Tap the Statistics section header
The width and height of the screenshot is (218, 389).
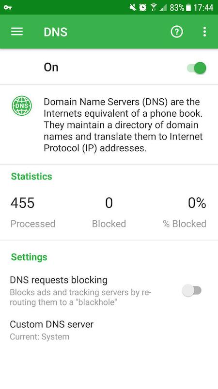31,177
